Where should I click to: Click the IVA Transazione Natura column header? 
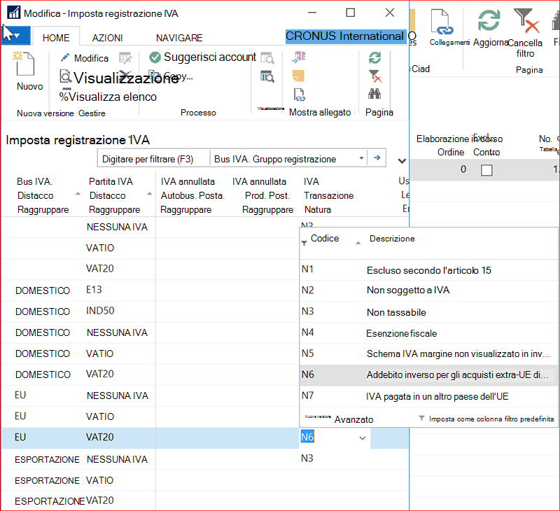pos(328,195)
